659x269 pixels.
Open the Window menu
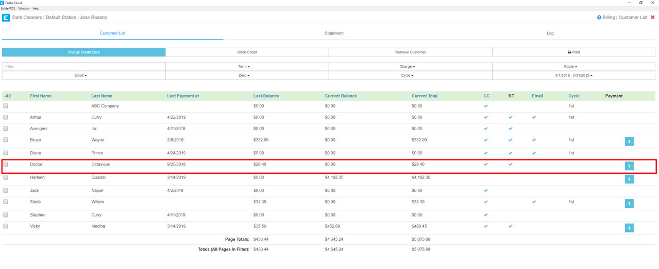click(24, 9)
